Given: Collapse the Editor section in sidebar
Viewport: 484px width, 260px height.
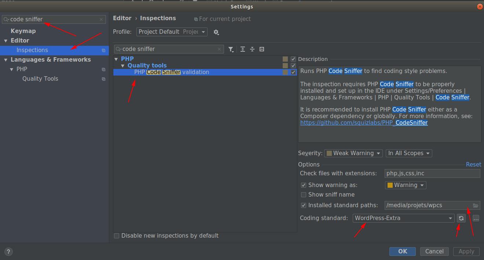Looking at the screenshot, I should point(5,41).
